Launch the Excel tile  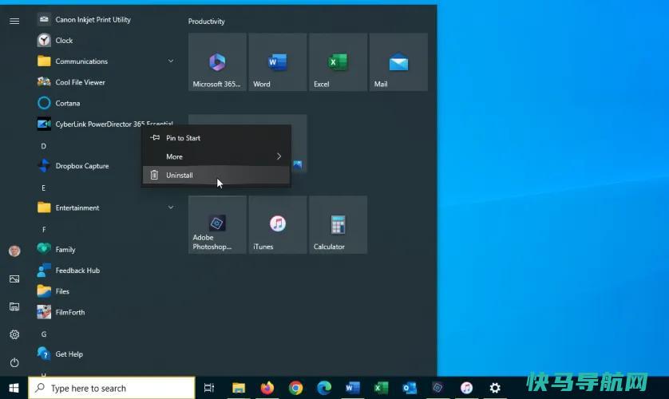338,62
